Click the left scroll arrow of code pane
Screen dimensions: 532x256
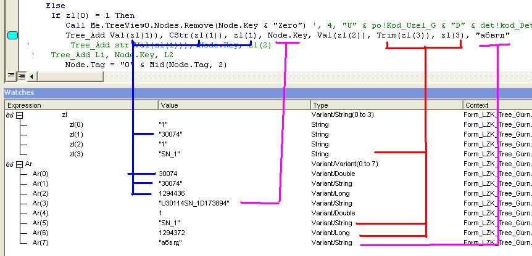click(x=31, y=76)
